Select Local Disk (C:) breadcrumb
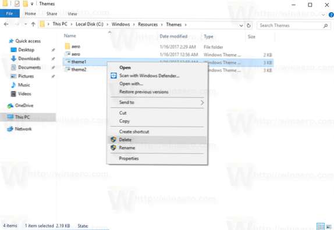Screen dimensions: 334x230 point(90,24)
